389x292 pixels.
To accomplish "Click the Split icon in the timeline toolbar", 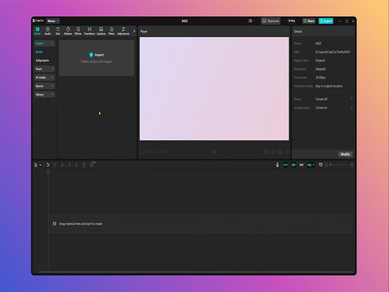I will 63,165.
